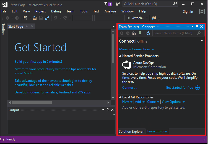Open Maximize your productivity tips link
The image size is (208, 144).
pyautogui.click(x=55, y=71)
